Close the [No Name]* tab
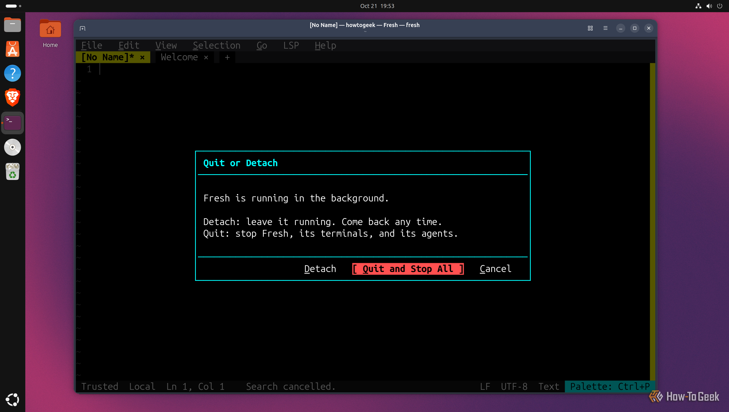The height and width of the screenshot is (412, 729). (x=142, y=57)
